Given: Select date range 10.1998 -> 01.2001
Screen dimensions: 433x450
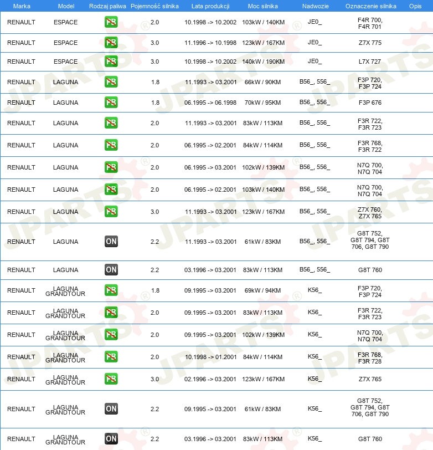Looking at the screenshot, I should point(210,357).
